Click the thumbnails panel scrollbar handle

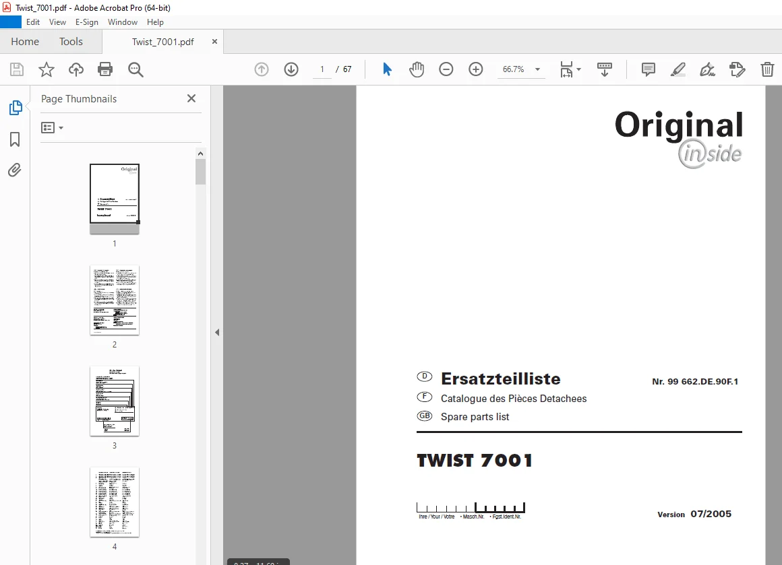coord(200,172)
